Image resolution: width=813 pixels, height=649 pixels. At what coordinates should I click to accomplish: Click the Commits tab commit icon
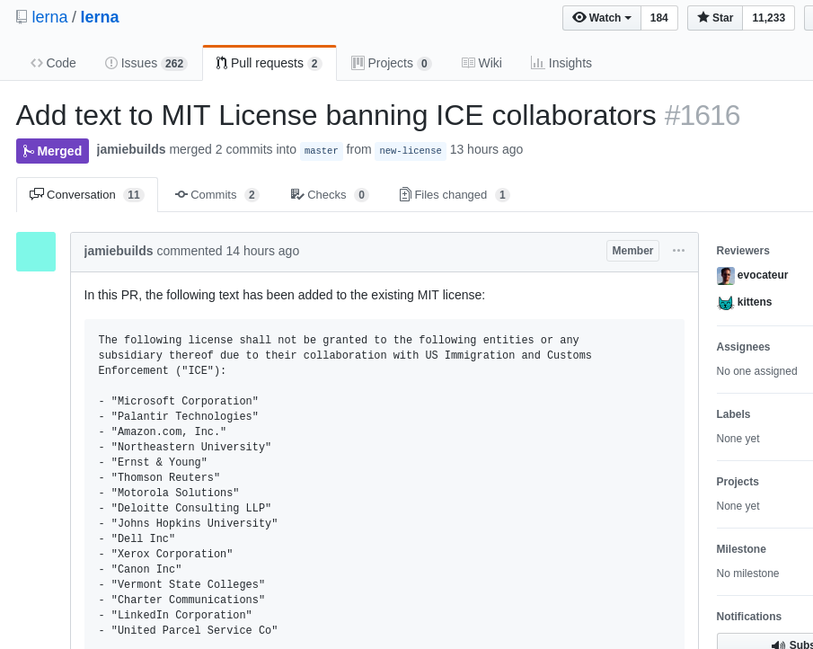pyautogui.click(x=181, y=194)
